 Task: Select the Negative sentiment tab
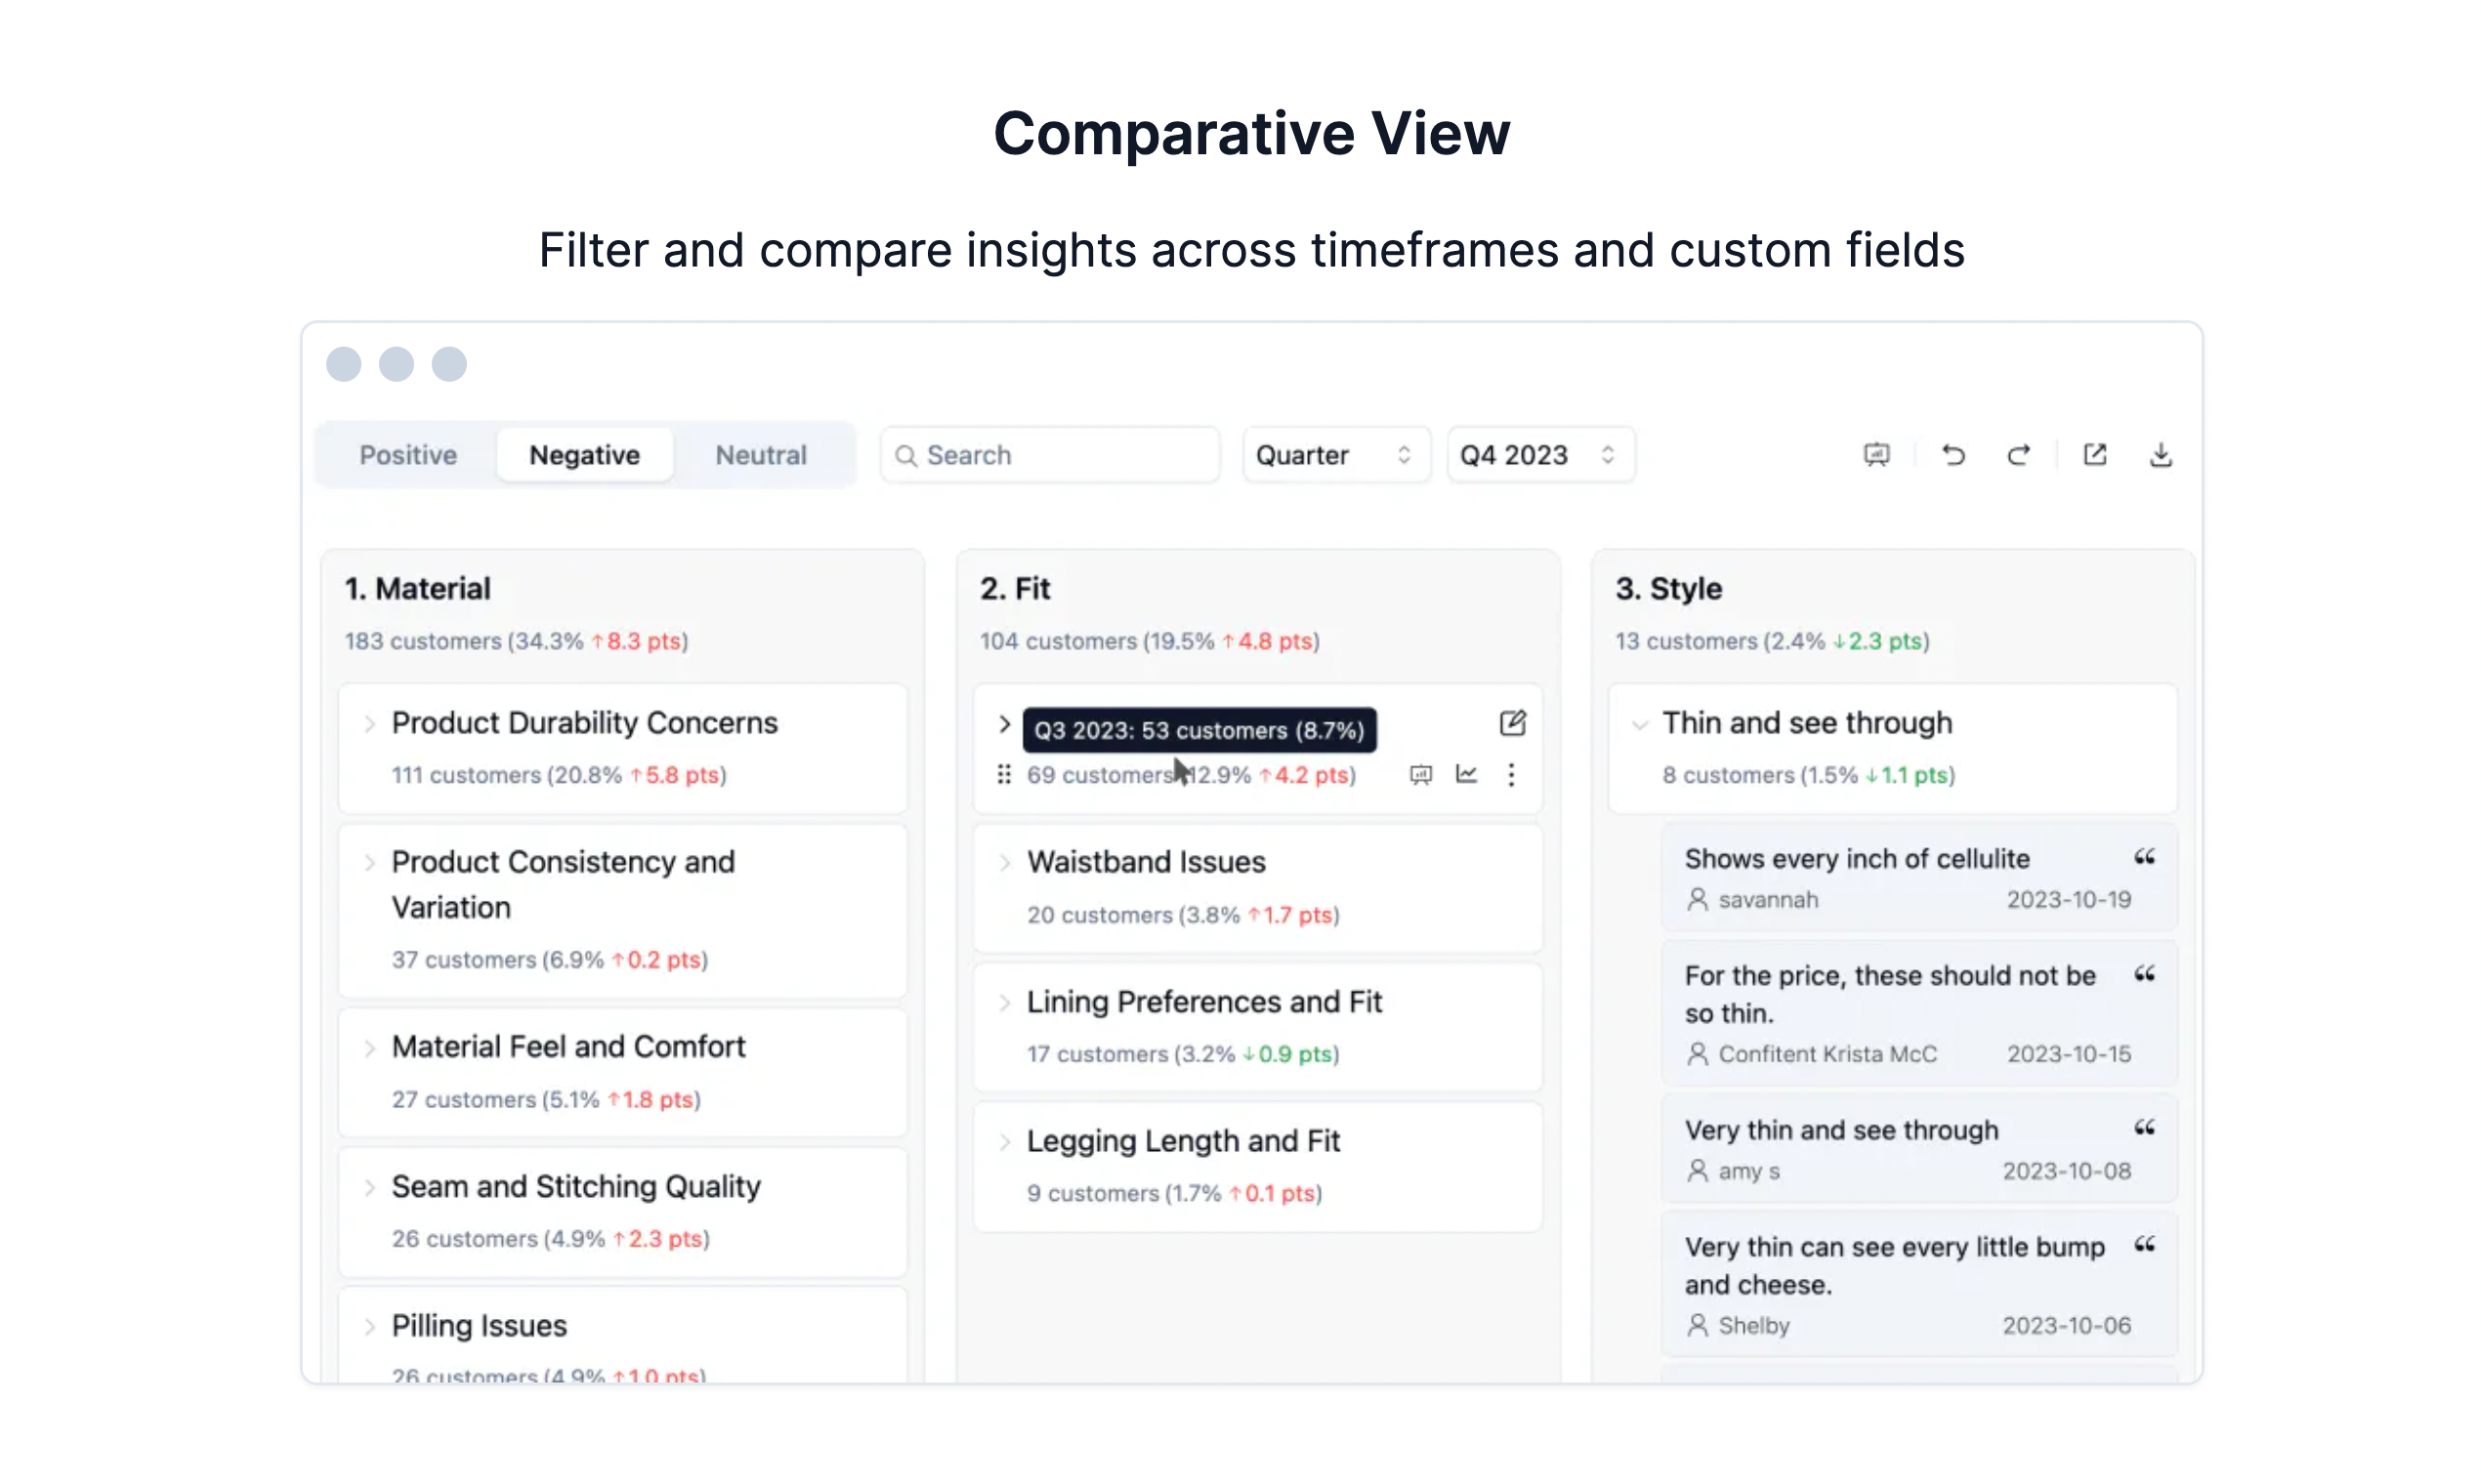pyautogui.click(x=584, y=456)
